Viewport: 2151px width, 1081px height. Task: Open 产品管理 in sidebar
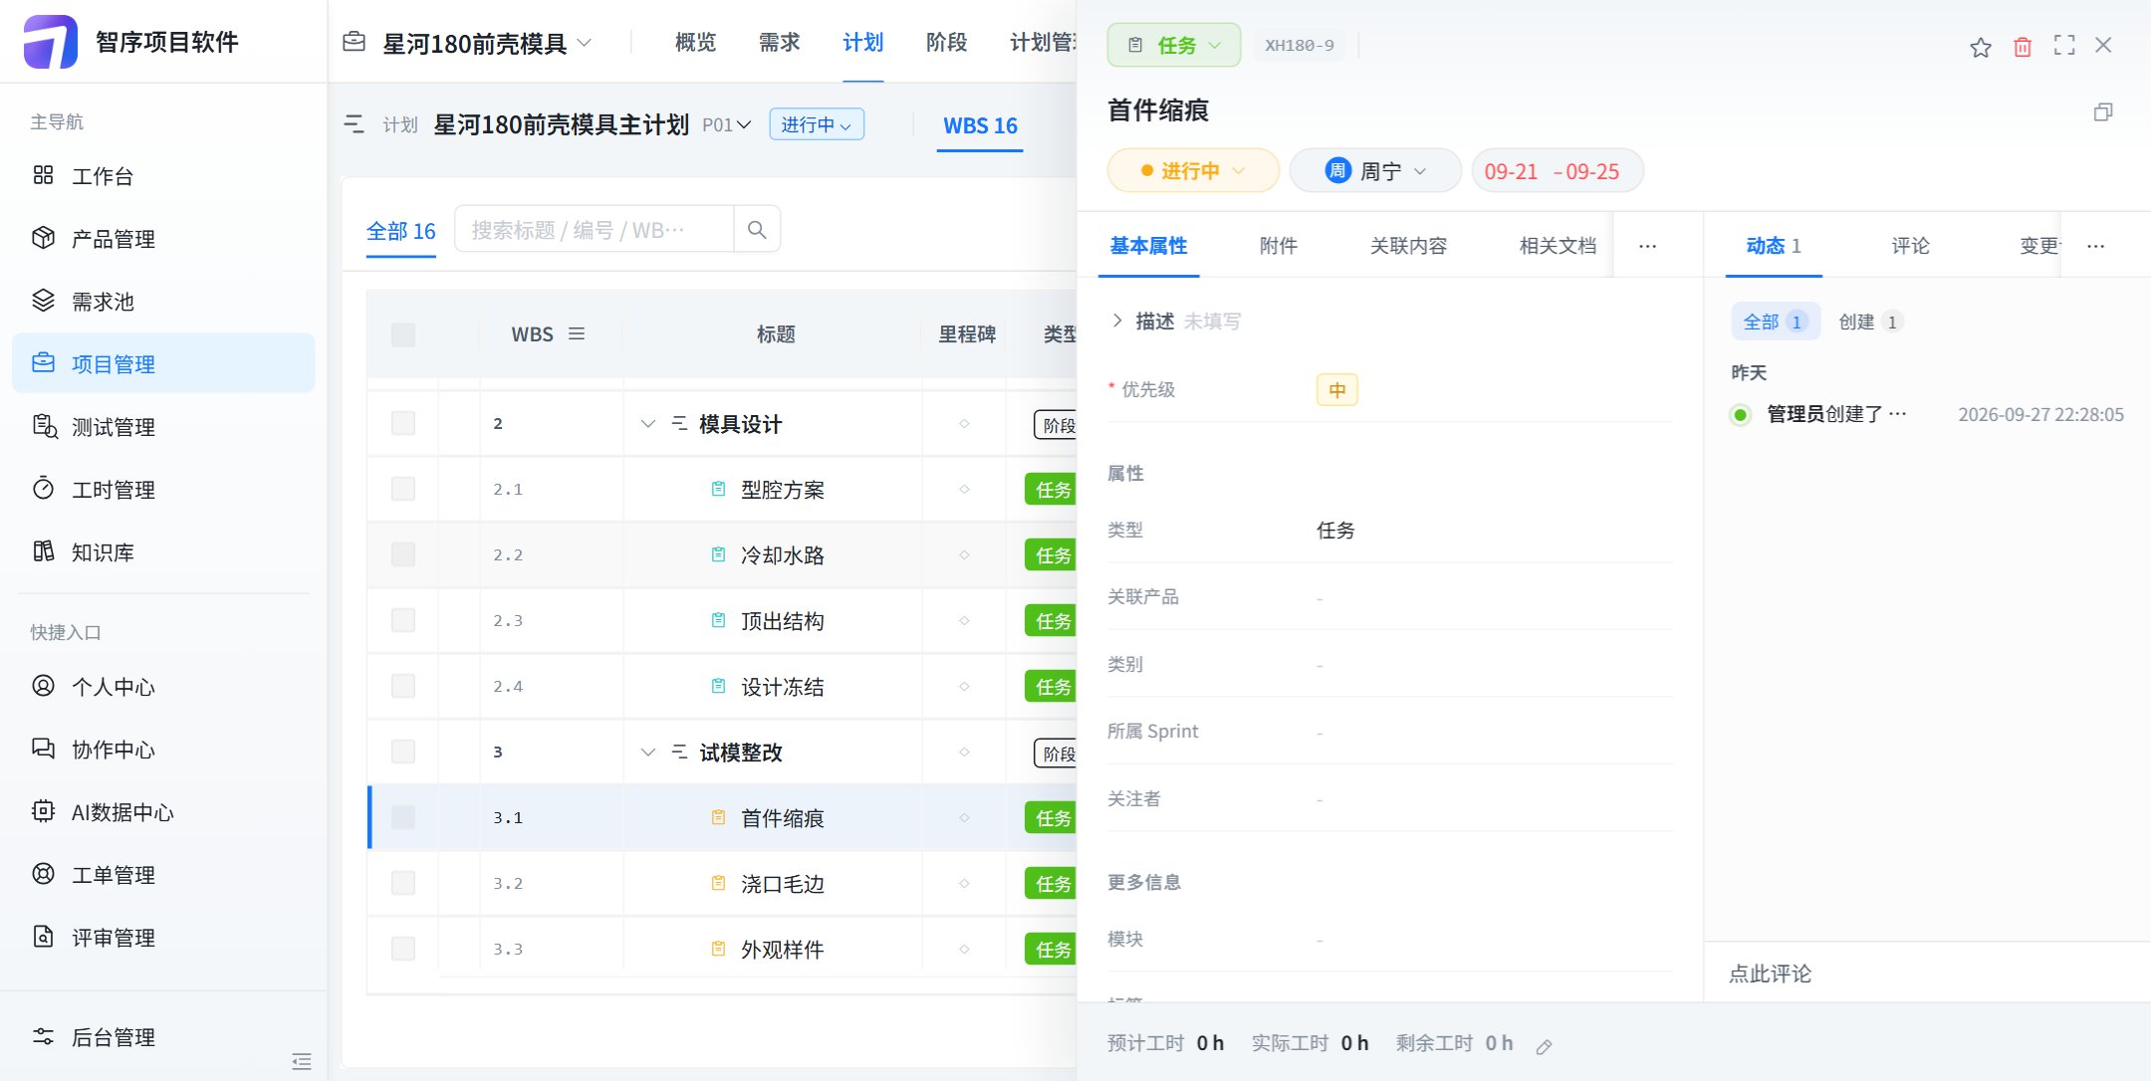pos(163,238)
